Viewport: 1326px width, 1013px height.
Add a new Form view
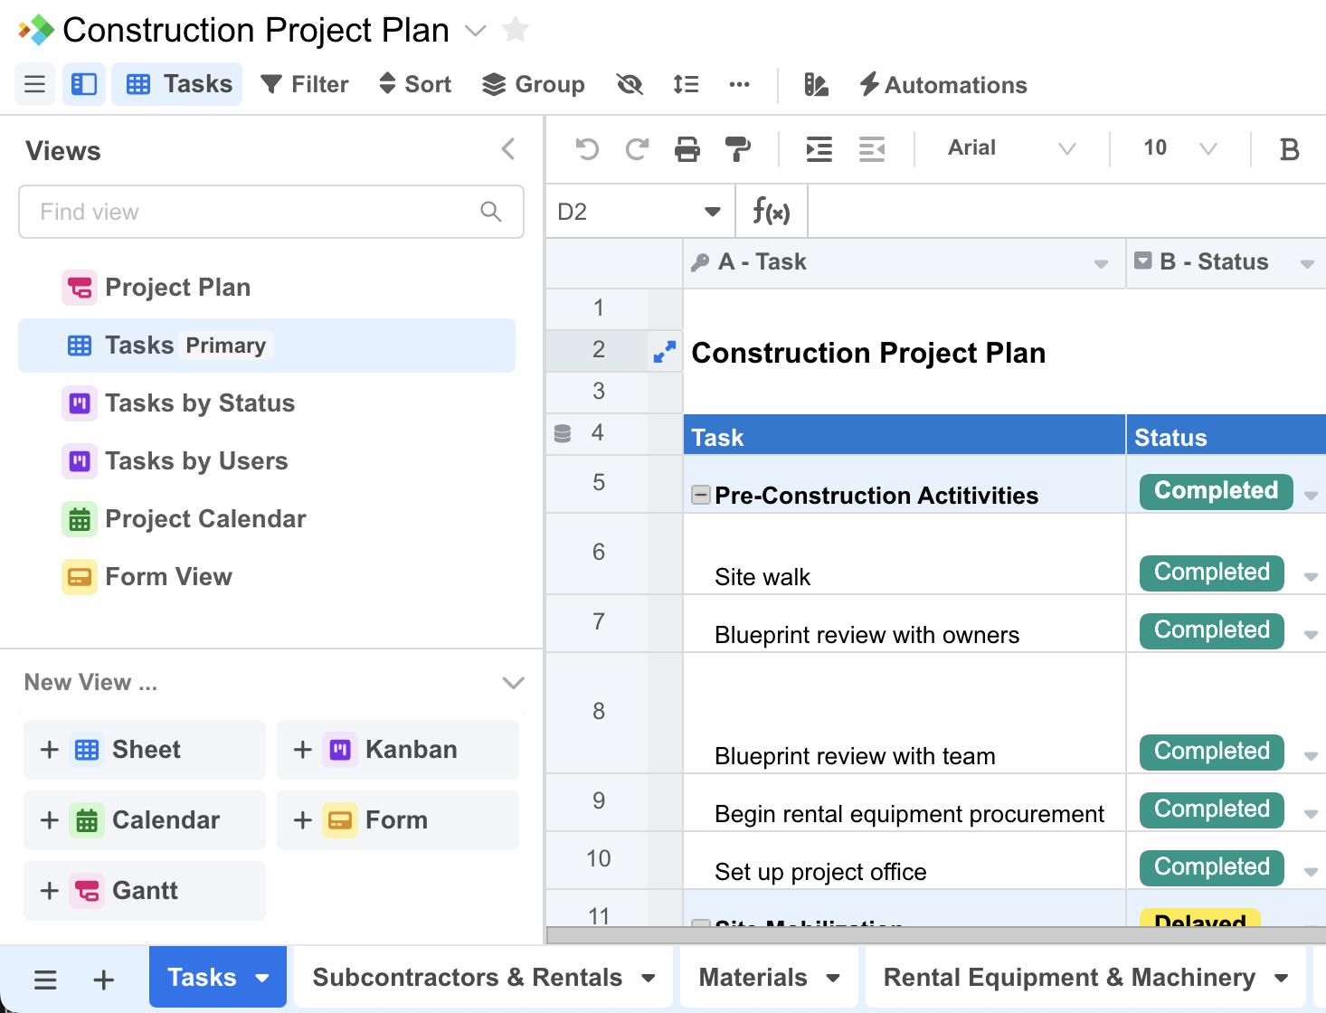coord(398,820)
